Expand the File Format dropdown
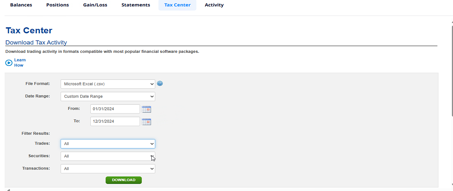Image resolution: width=453 pixels, height=191 pixels. (108, 84)
